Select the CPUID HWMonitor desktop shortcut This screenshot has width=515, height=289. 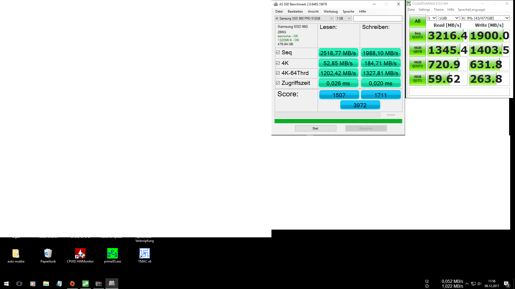click(80, 256)
